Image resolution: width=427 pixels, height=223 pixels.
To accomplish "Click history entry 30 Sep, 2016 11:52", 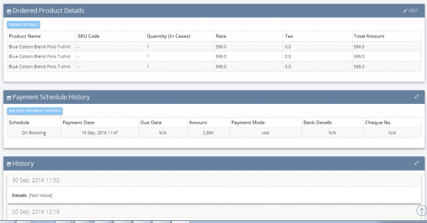I will (x=36, y=180).
